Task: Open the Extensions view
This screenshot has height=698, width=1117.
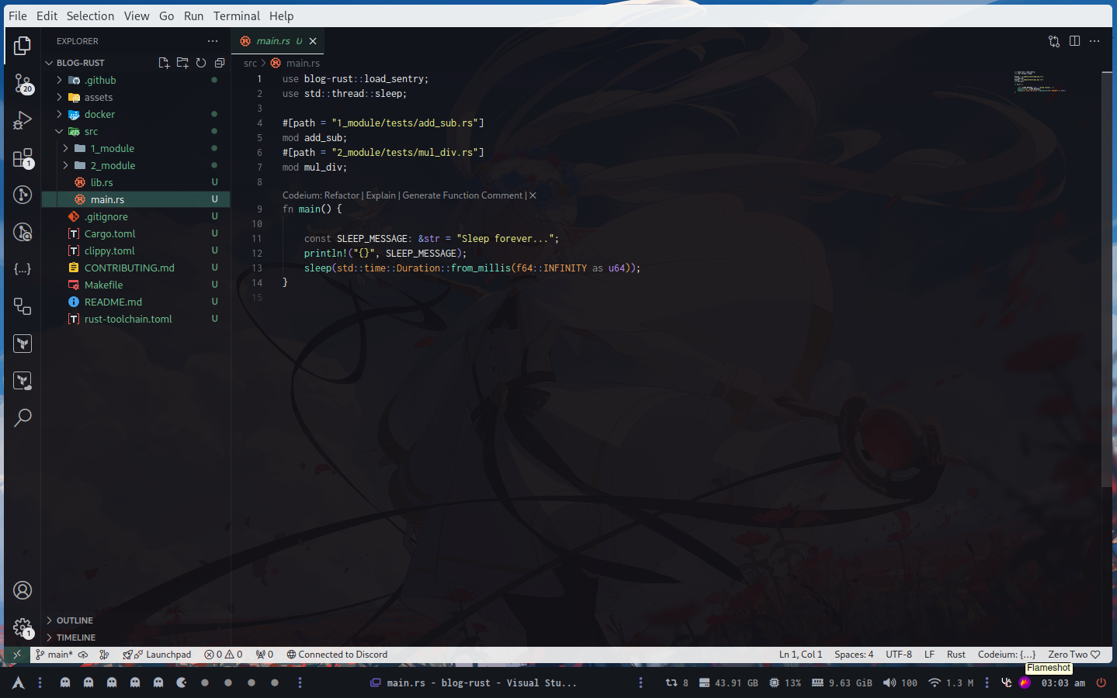Action: pos(23,158)
